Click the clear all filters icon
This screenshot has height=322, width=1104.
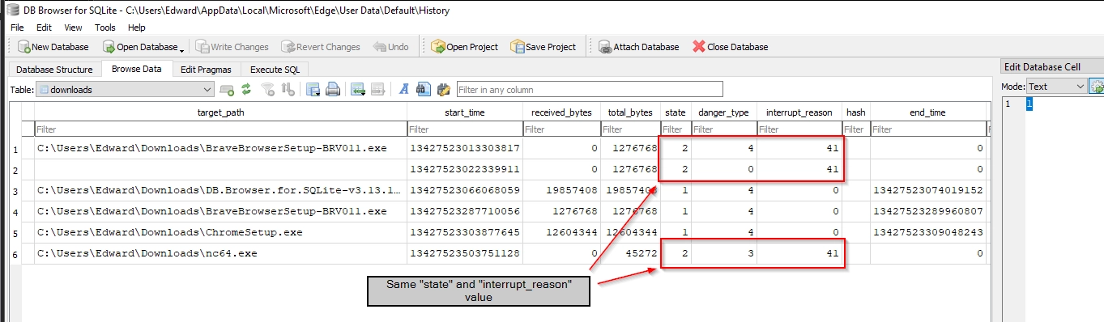tap(268, 90)
